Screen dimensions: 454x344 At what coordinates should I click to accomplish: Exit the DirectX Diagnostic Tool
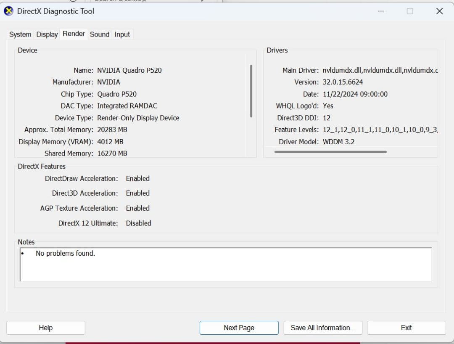406,328
